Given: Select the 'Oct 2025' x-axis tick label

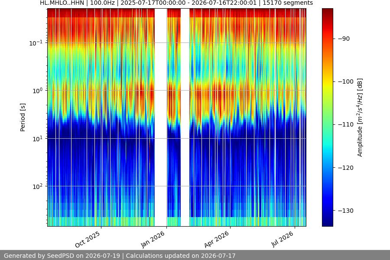Looking at the screenshot, I should [88, 239].
